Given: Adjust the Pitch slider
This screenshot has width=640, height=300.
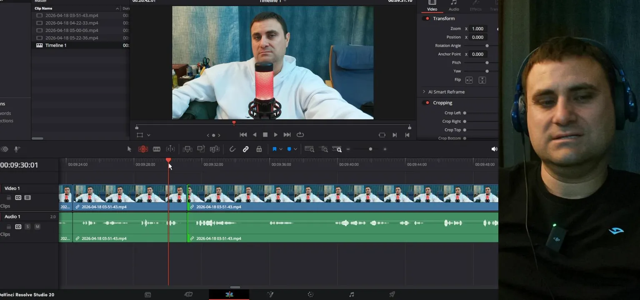Looking at the screenshot, I should (487, 62).
